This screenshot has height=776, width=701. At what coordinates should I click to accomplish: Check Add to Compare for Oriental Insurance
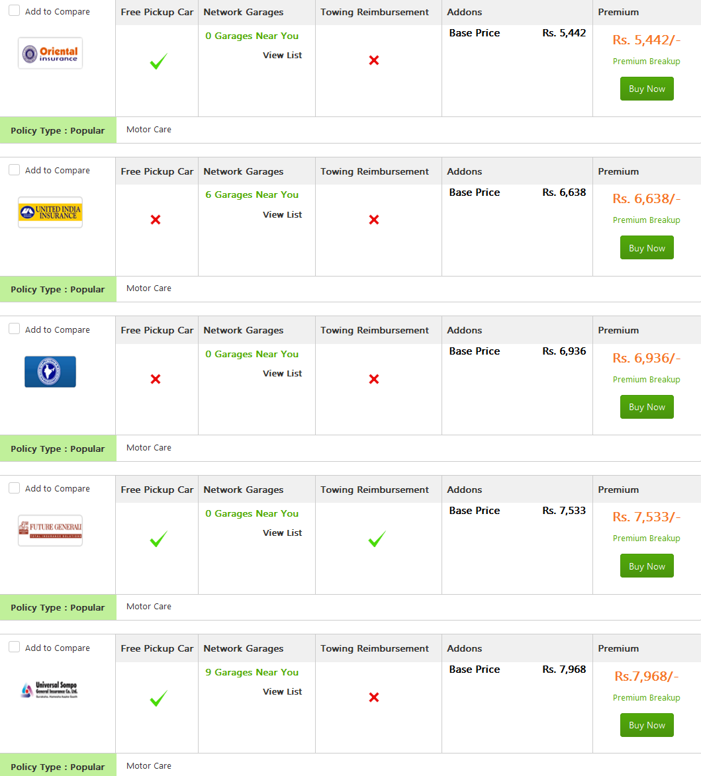15,11
